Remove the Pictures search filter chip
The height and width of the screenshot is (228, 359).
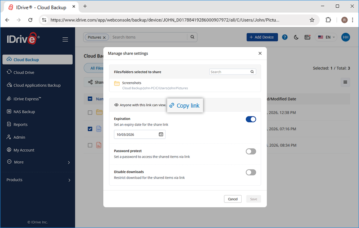(x=104, y=37)
